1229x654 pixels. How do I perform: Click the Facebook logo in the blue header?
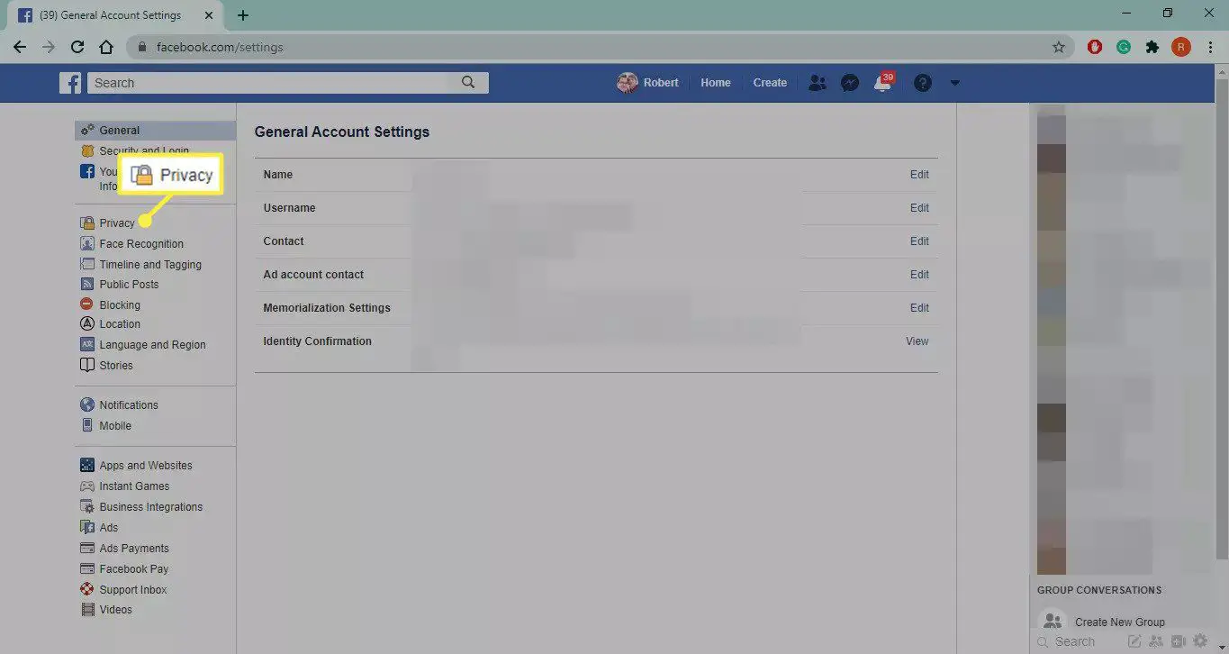click(70, 83)
